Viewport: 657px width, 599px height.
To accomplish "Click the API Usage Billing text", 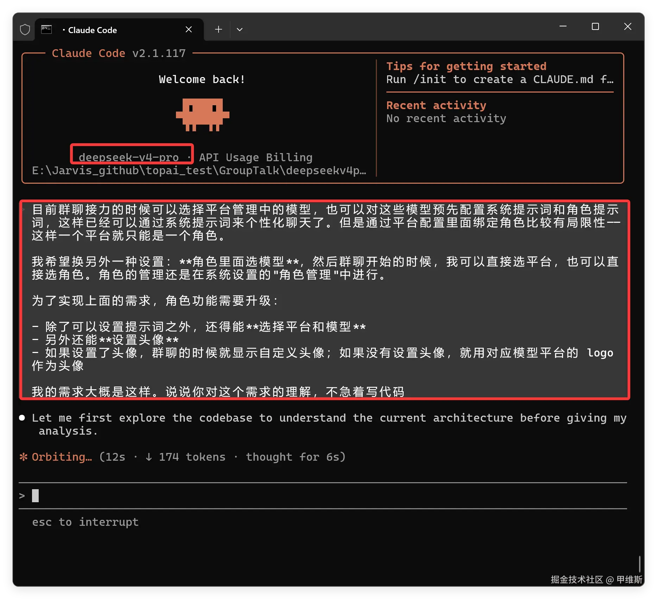I will tap(256, 157).
